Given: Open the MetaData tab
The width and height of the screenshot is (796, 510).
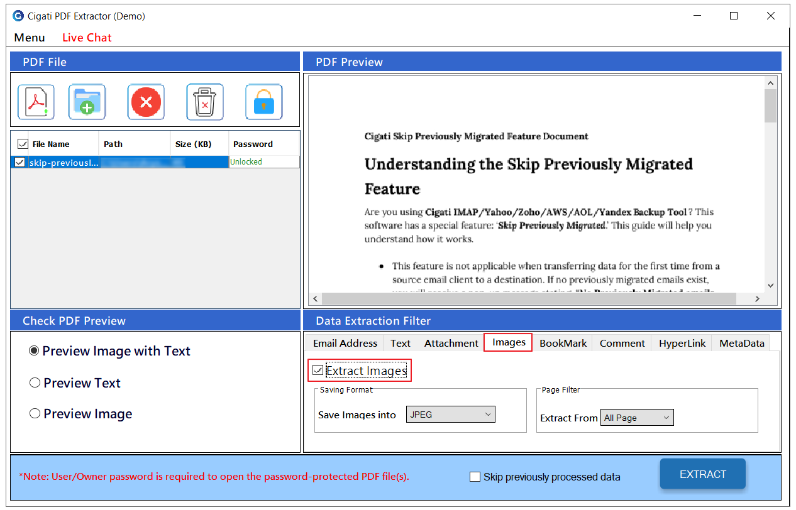Looking at the screenshot, I should click(742, 343).
